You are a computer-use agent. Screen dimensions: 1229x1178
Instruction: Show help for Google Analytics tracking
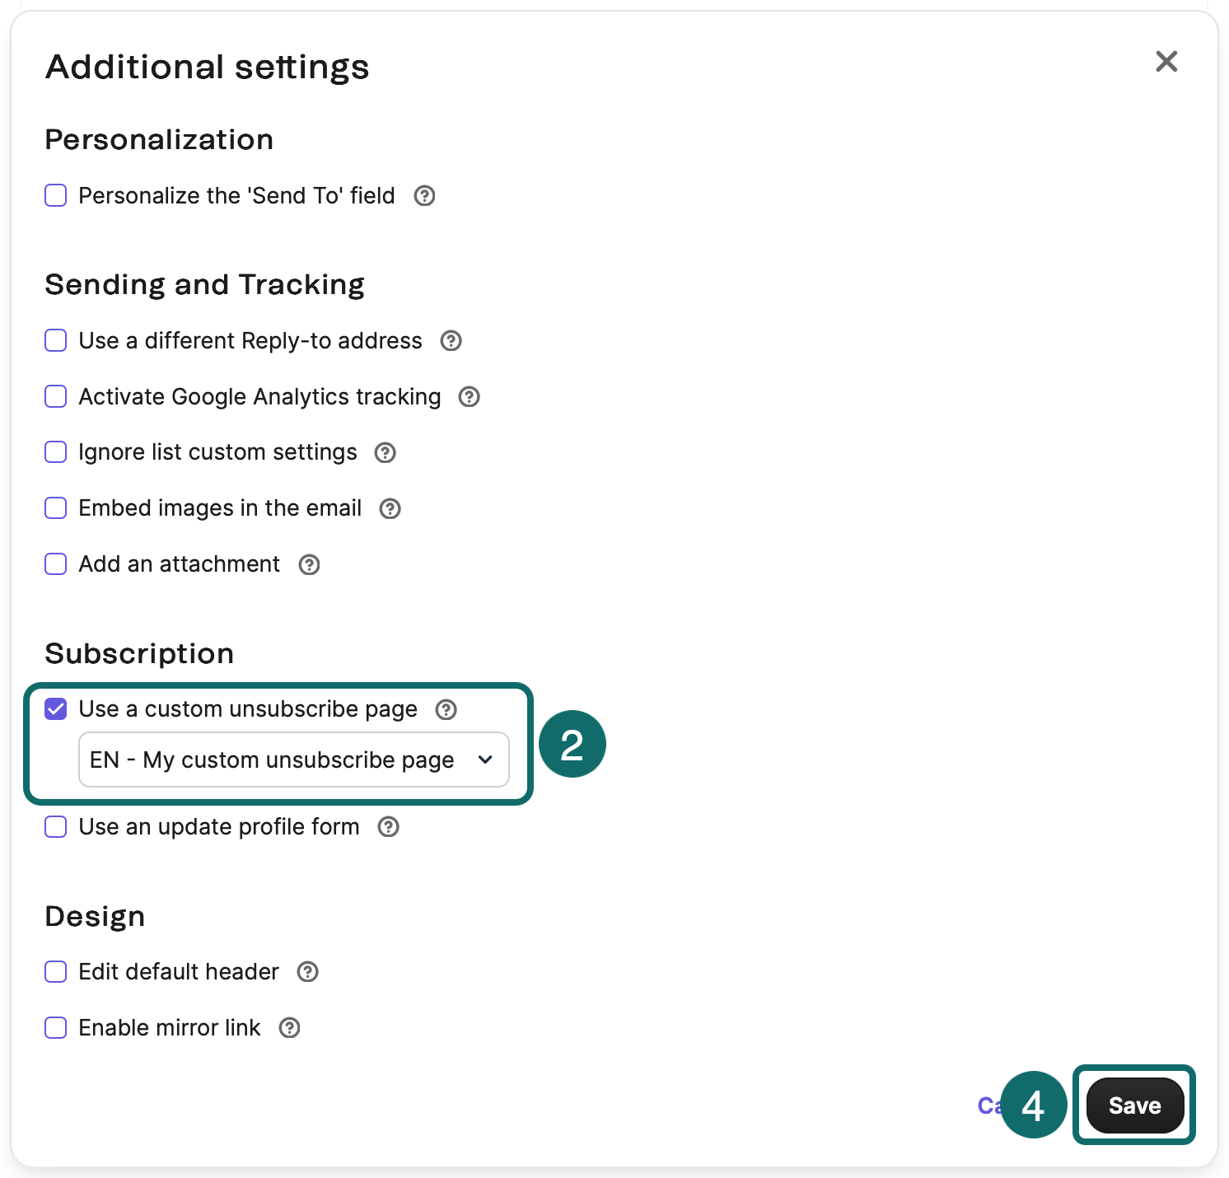click(469, 397)
